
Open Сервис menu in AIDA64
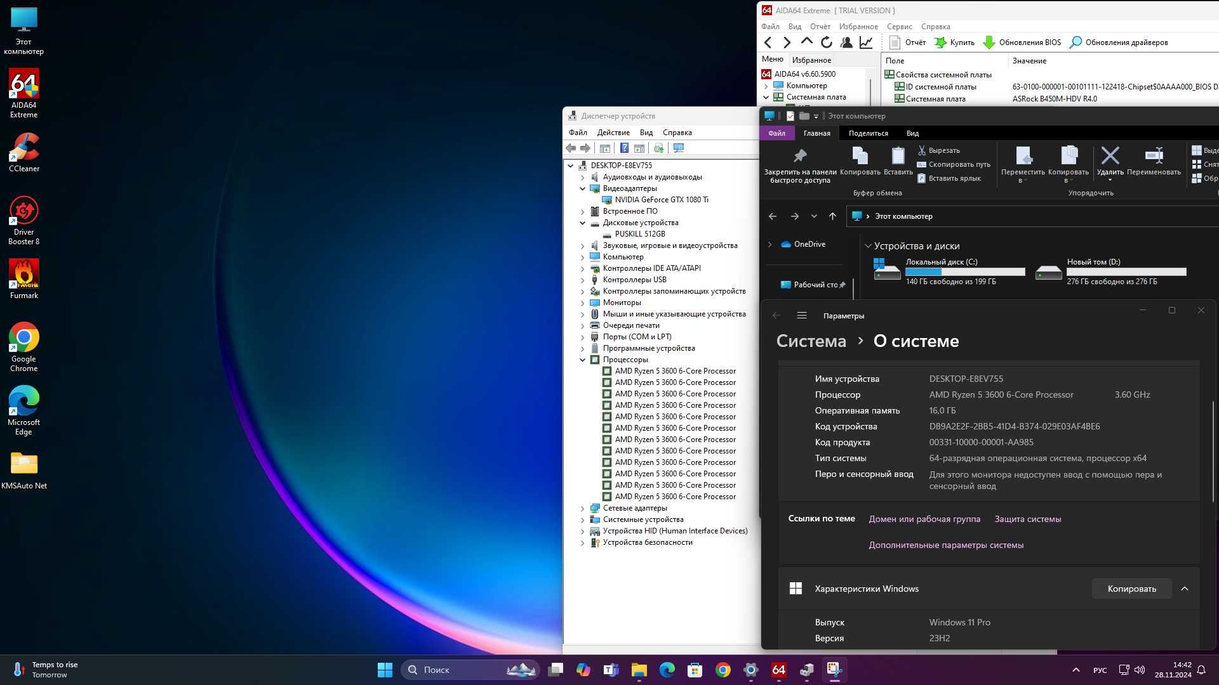tap(899, 27)
